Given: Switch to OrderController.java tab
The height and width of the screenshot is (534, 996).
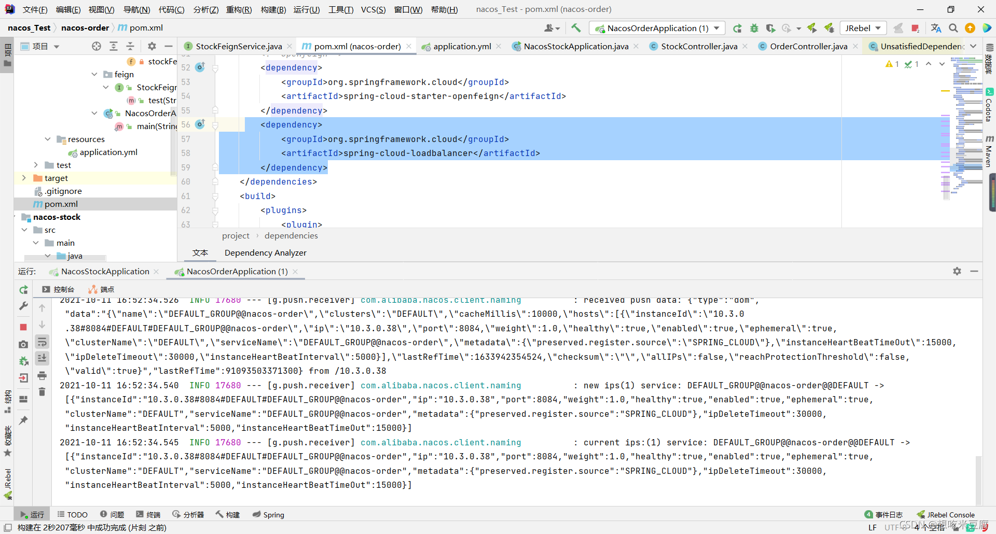Looking at the screenshot, I should click(808, 46).
